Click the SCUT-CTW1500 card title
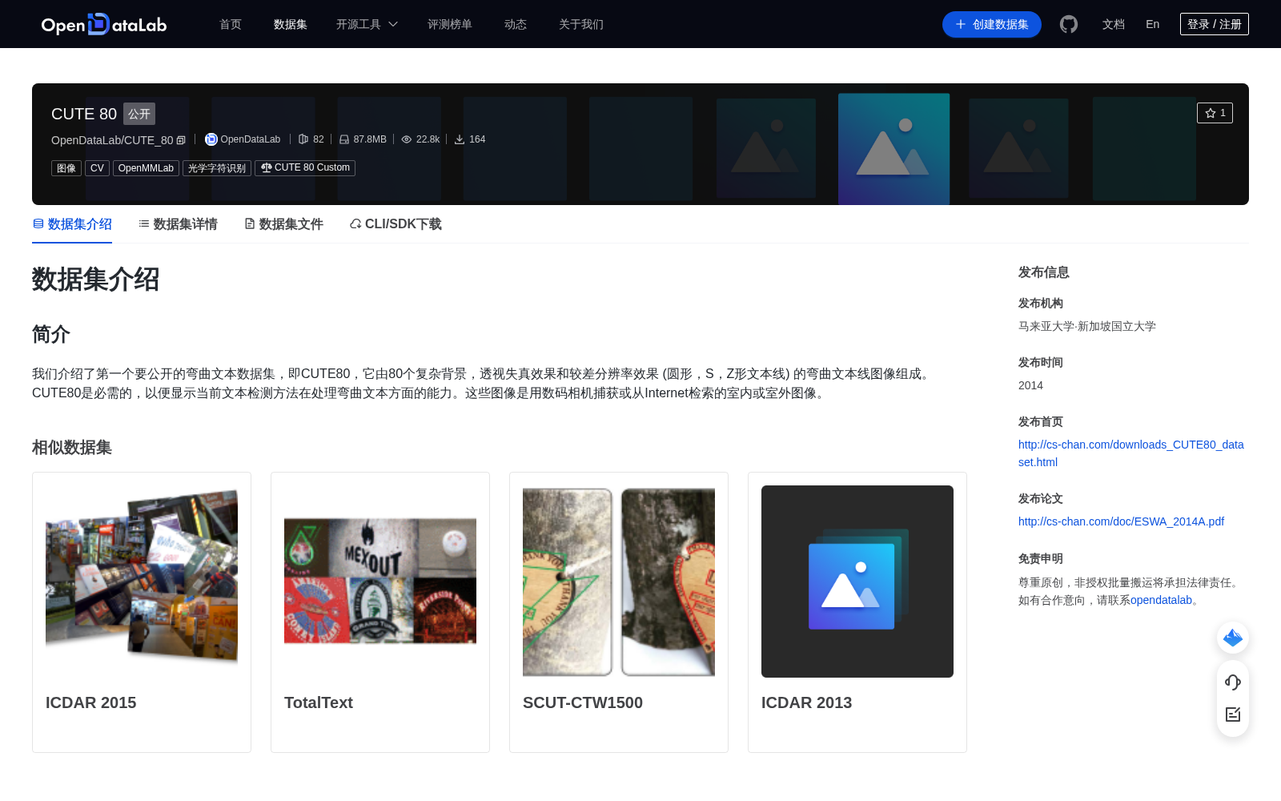Image resolution: width=1281 pixels, height=801 pixels. coord(583,702)
